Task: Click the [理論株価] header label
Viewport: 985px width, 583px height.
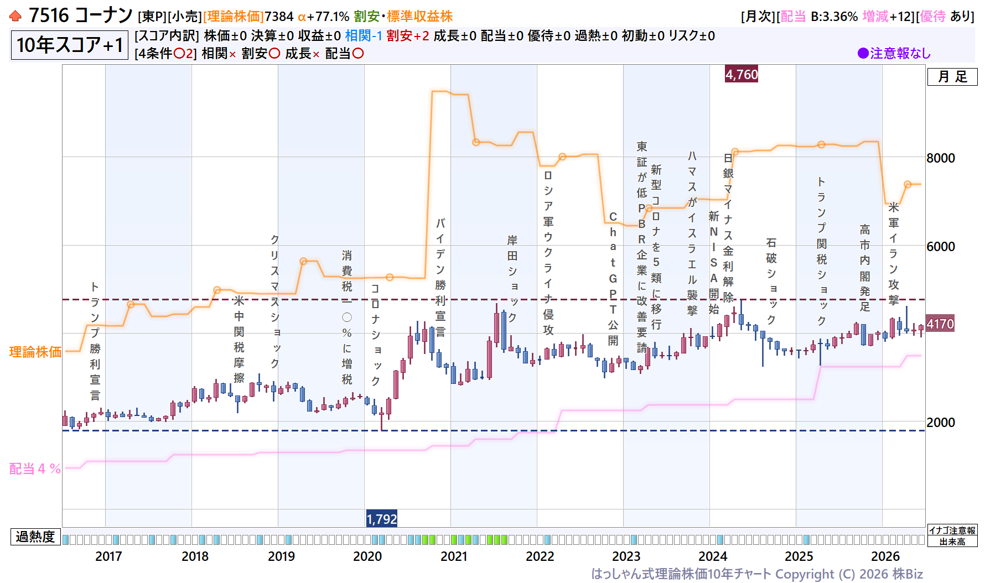Action: coord(233,17)
